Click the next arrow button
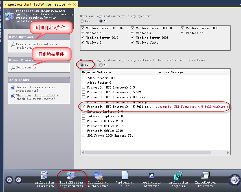Screen dimensions: 241x192 (235, 180)
